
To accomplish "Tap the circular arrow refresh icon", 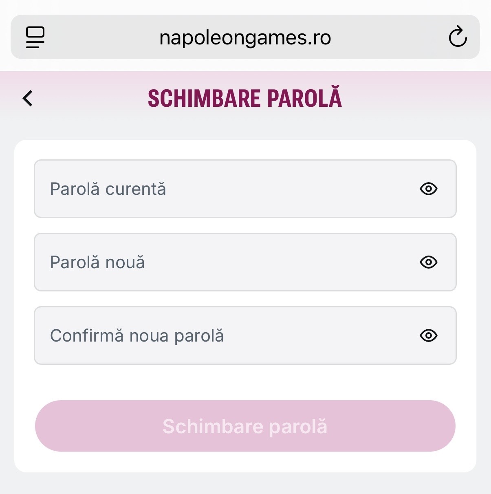I will coord(458,37).
